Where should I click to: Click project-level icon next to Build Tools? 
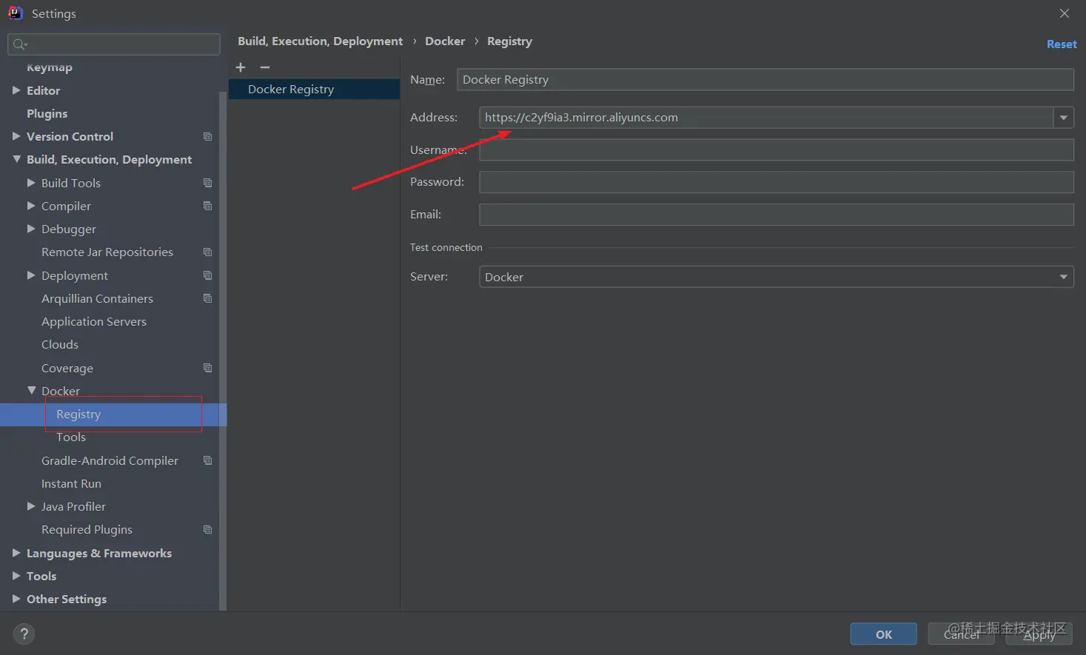[207, 183]
